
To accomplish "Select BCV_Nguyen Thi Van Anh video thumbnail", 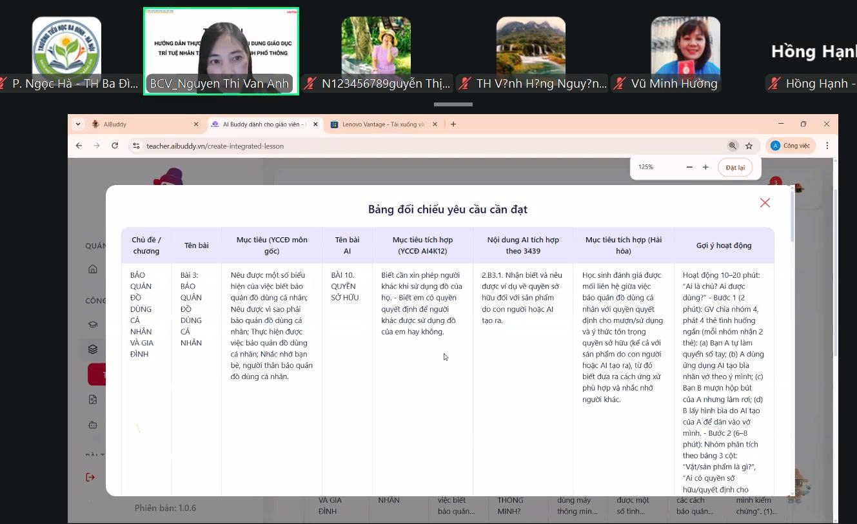I will [221, 51].
